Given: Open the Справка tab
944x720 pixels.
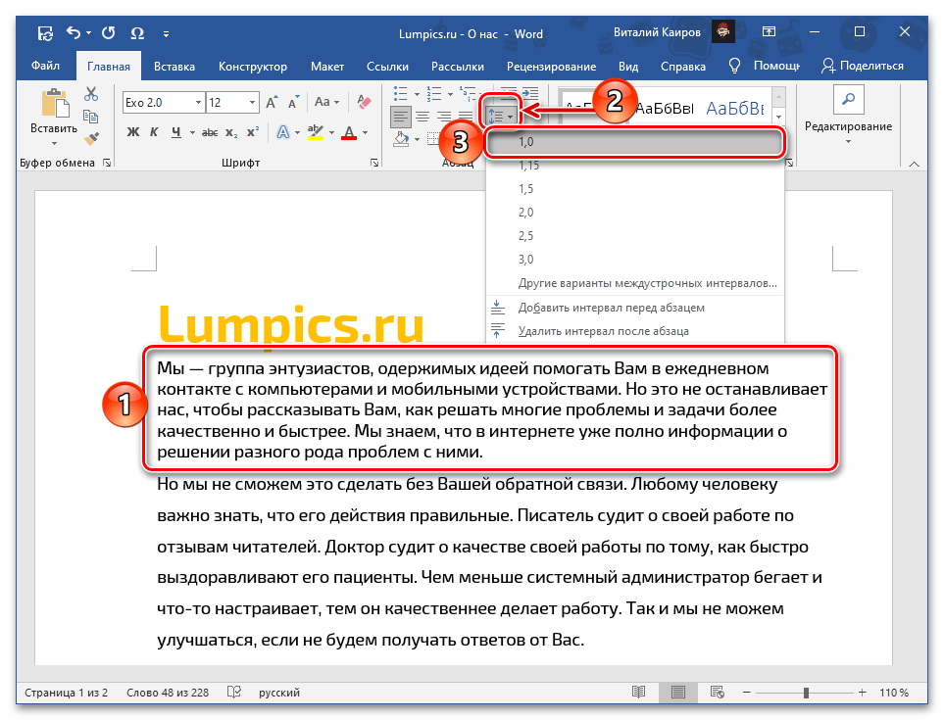Looking at the screenshot, I should [x=682, y=67].
